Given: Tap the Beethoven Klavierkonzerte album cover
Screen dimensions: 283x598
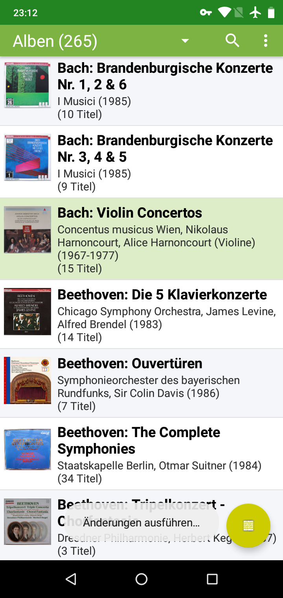Looking at the screenshot, I should 28,312.
